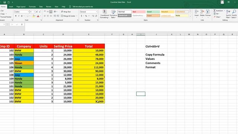Click the New document icon in quick access
238x134 pixels.
9,2
